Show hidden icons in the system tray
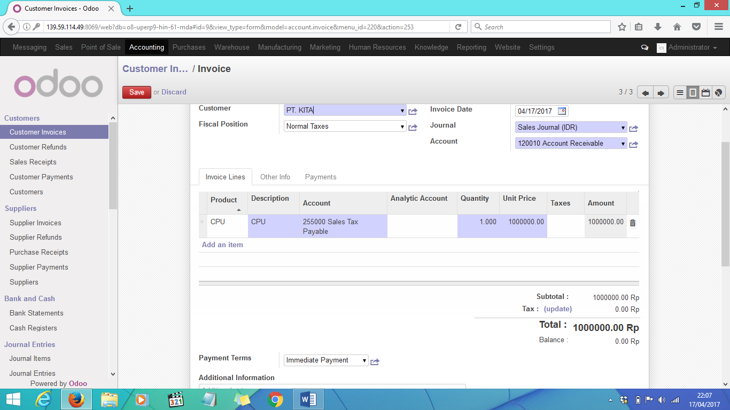 (x=610, y=400)
